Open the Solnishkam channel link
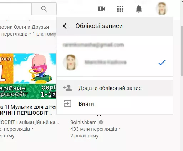 (83, 122)
